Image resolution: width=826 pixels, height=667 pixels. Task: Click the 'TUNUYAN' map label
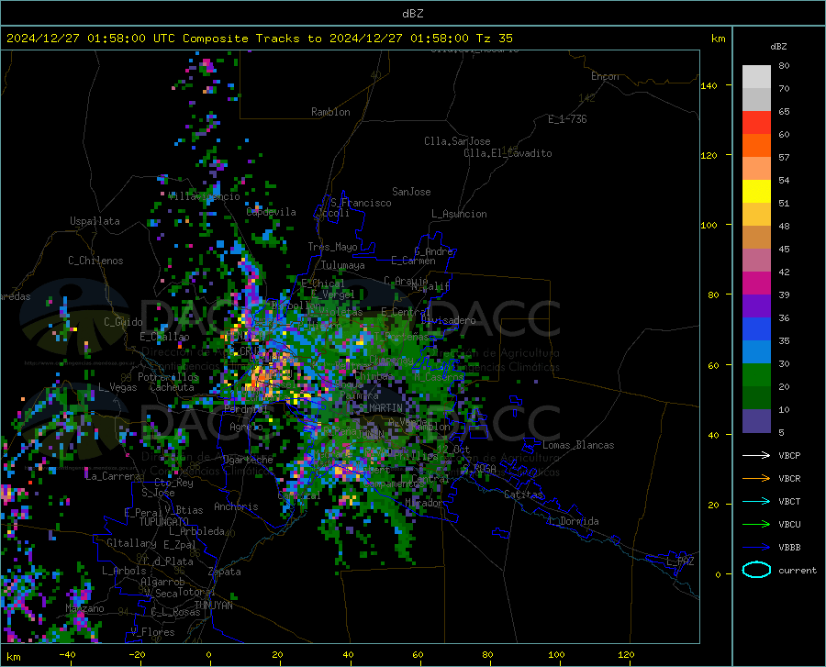(x=213, y=605)
